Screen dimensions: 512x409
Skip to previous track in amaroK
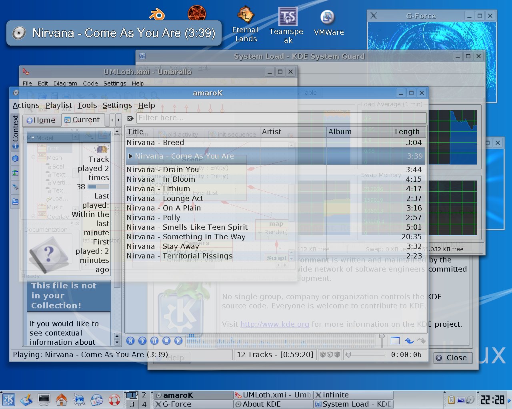130,341
